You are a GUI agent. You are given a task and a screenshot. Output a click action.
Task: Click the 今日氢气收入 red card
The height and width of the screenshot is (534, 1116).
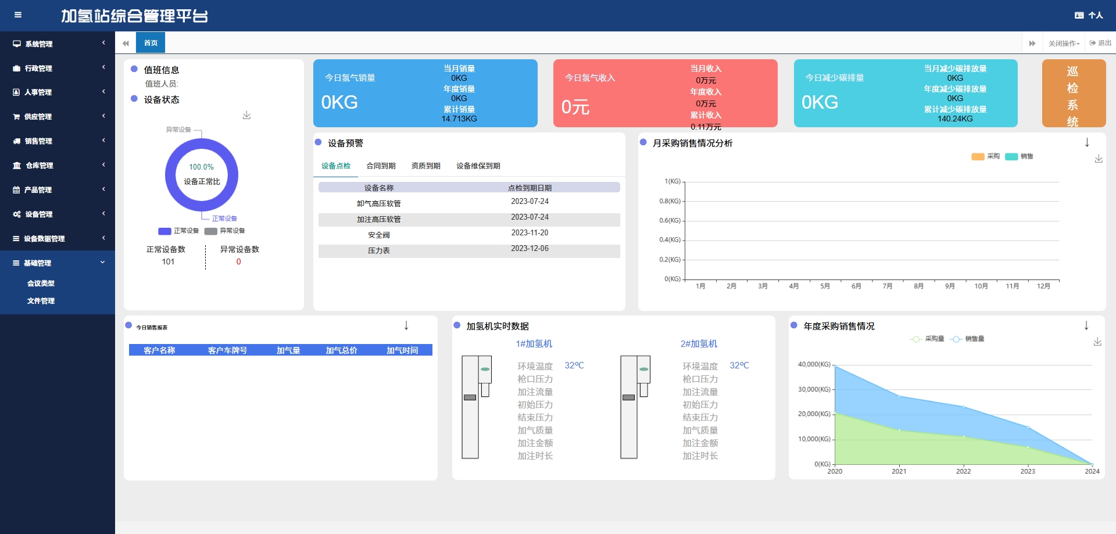666,94
